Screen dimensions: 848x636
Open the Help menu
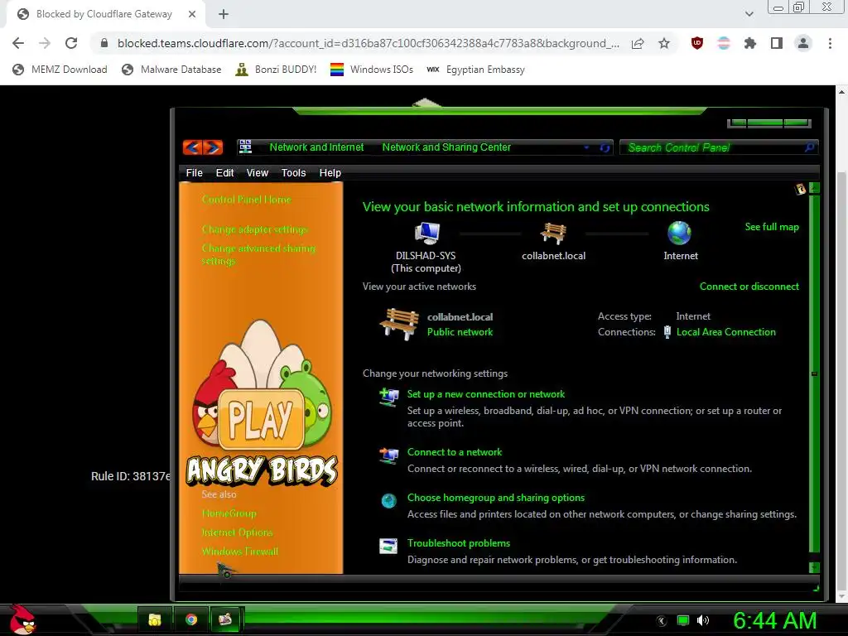(330, 172)
